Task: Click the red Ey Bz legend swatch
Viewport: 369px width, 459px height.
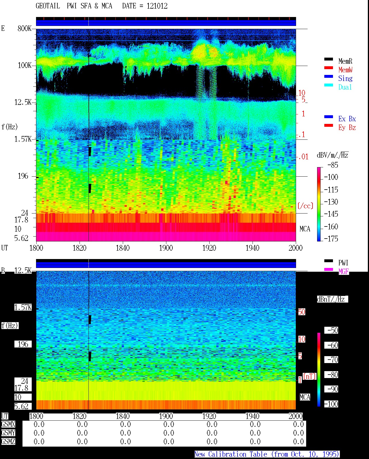Action: click(329, 125)
